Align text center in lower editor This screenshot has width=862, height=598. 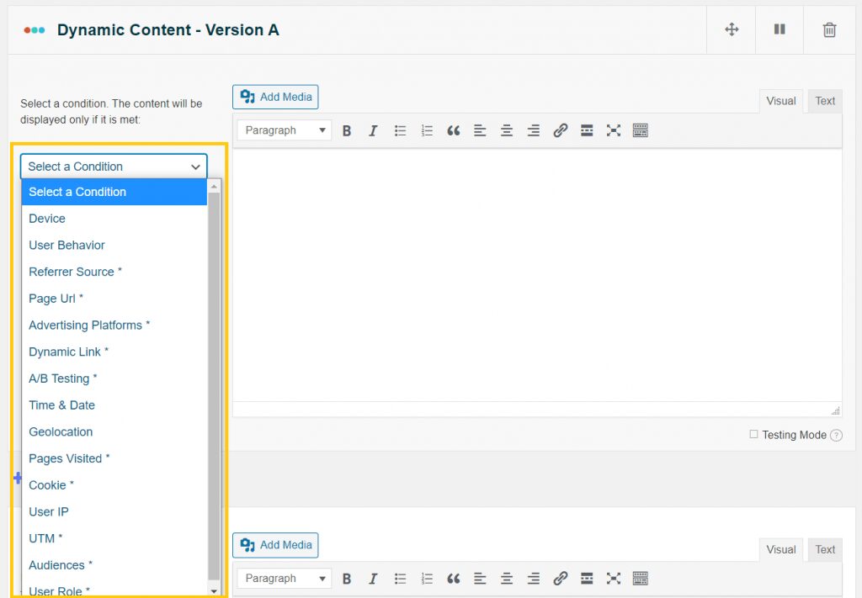click(507, 579)
